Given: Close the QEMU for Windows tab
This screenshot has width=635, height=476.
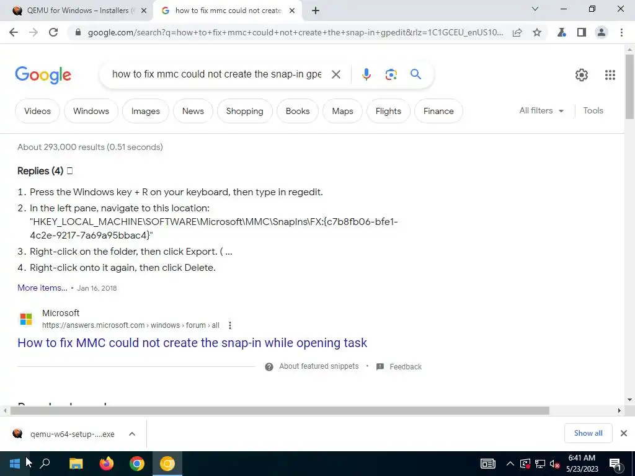Looking at the screenshot, I should 144,11.
